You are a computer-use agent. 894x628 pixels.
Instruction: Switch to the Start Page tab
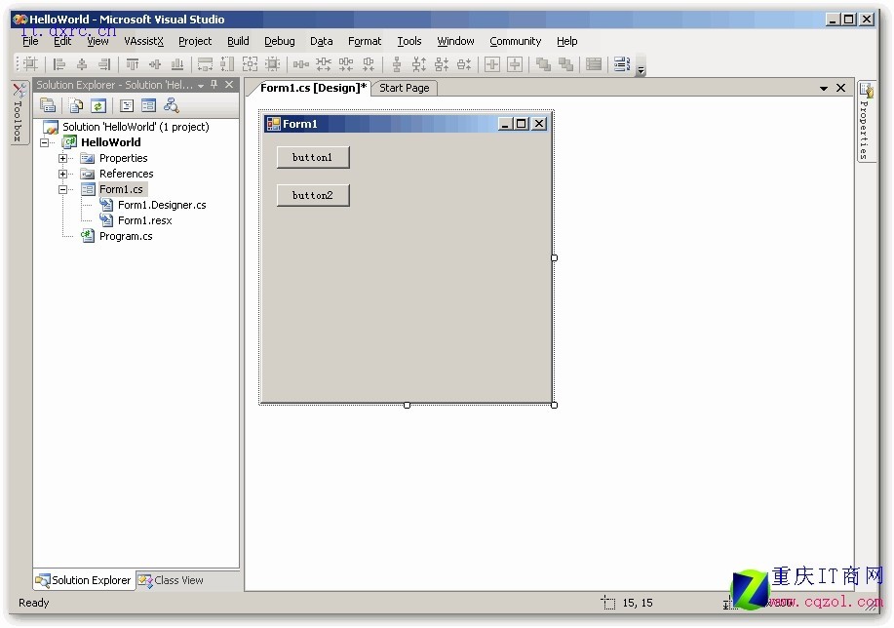(x=404, y=88)
